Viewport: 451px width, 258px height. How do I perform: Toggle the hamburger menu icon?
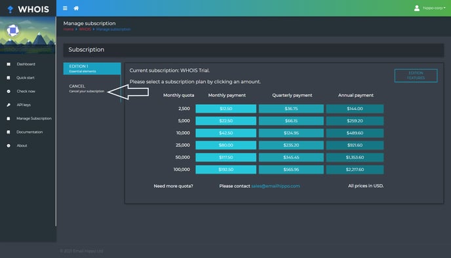coord(66,9)
